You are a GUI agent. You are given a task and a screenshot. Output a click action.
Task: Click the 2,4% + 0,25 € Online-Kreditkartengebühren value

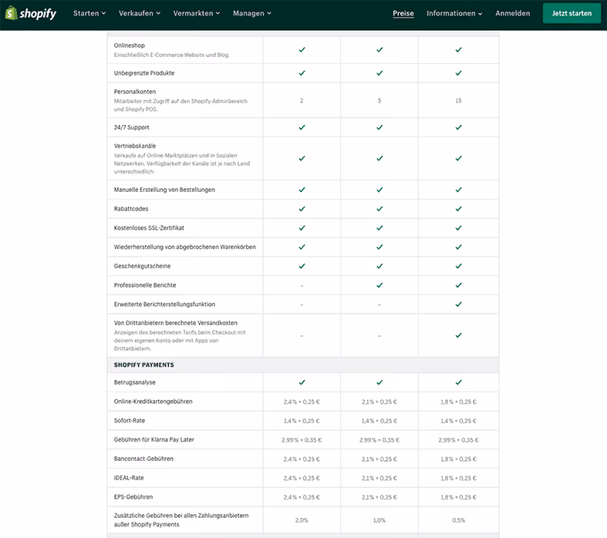pos(302,402)
